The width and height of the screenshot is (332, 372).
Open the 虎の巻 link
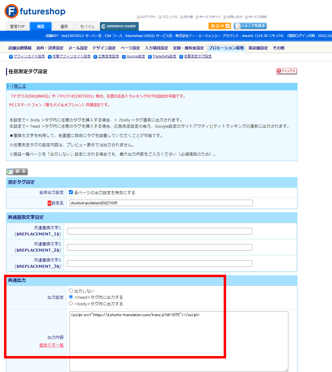pos(188,17)
